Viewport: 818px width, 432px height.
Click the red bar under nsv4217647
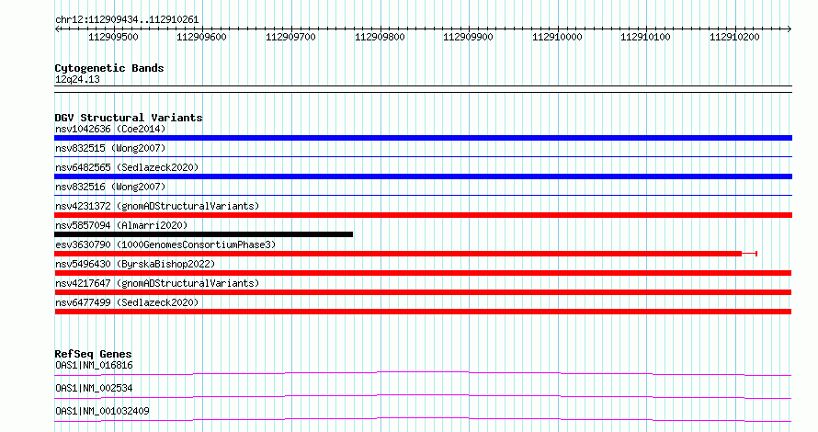tap(423, 292)
